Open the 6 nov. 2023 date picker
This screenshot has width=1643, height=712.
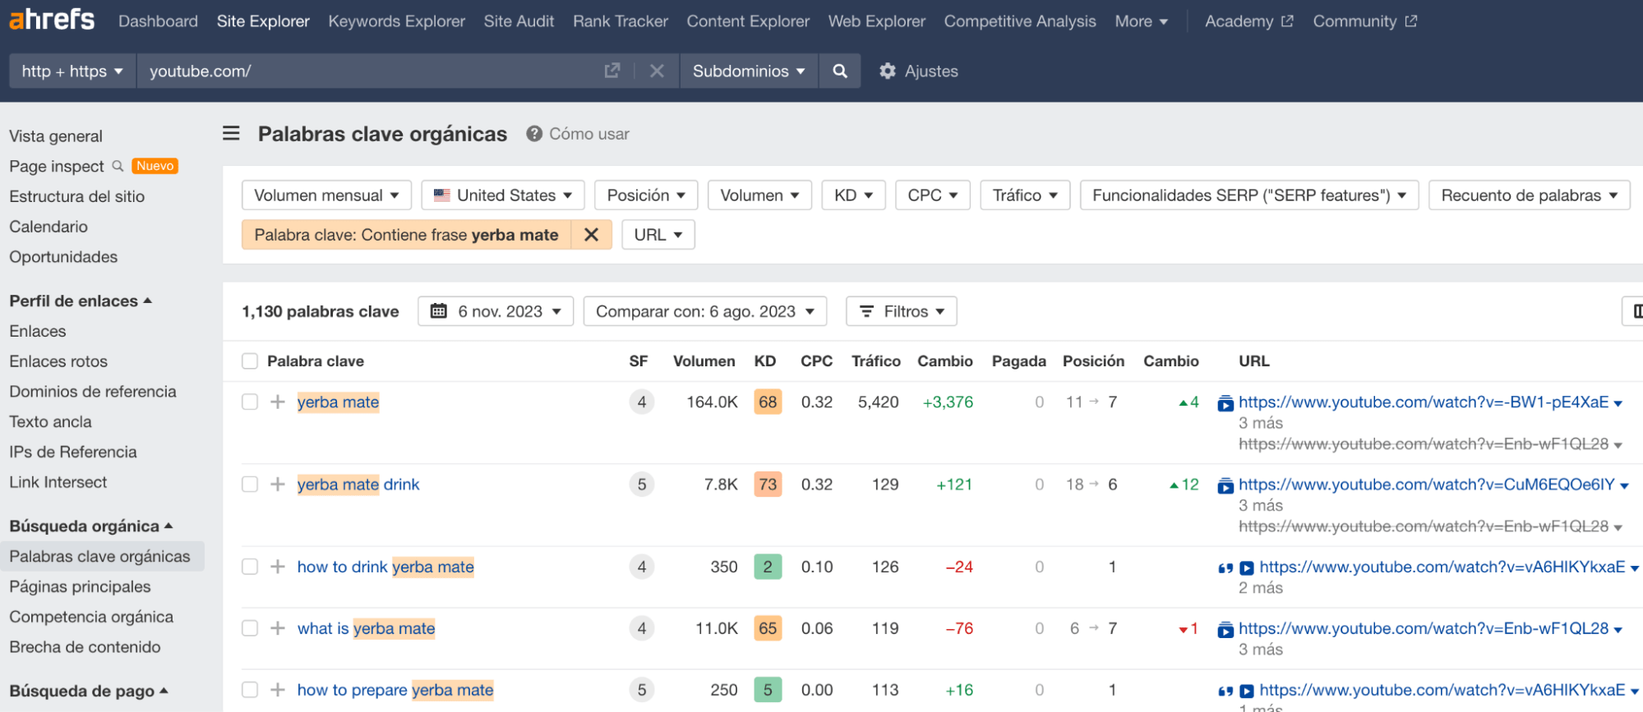click(x=496, y=311)
